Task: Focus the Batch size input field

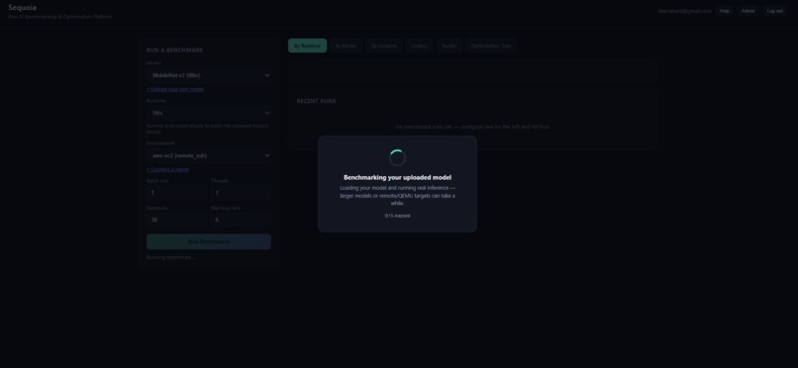Action: [x=176, y=193]
